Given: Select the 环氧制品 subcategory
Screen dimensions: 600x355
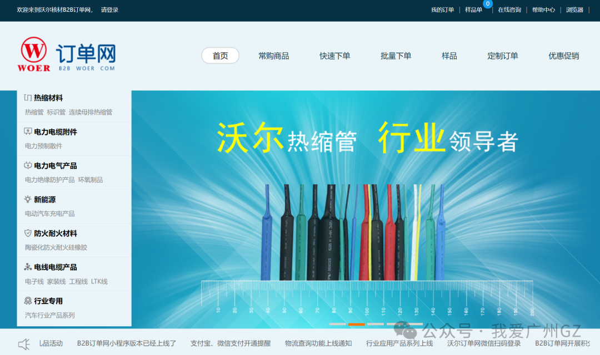Looking at the screenshot, I should point(91,180).
